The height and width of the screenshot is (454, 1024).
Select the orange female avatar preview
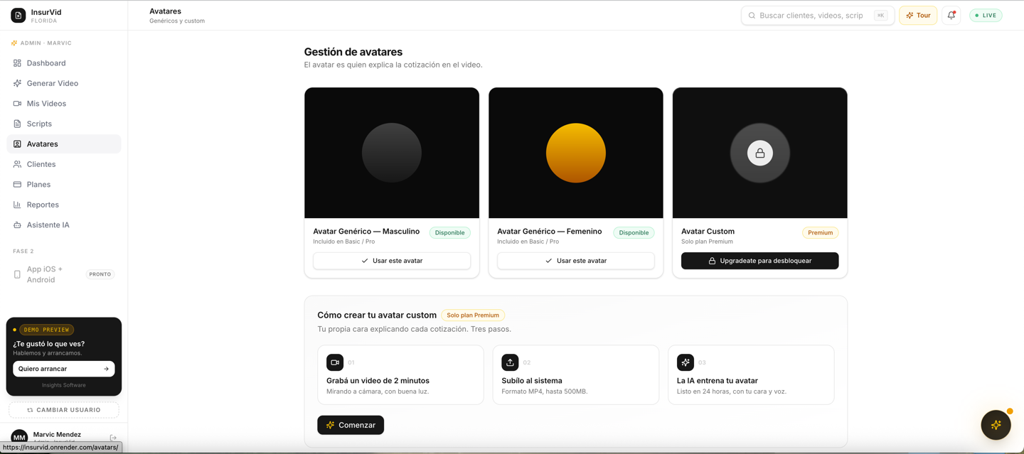pos(576,153)
